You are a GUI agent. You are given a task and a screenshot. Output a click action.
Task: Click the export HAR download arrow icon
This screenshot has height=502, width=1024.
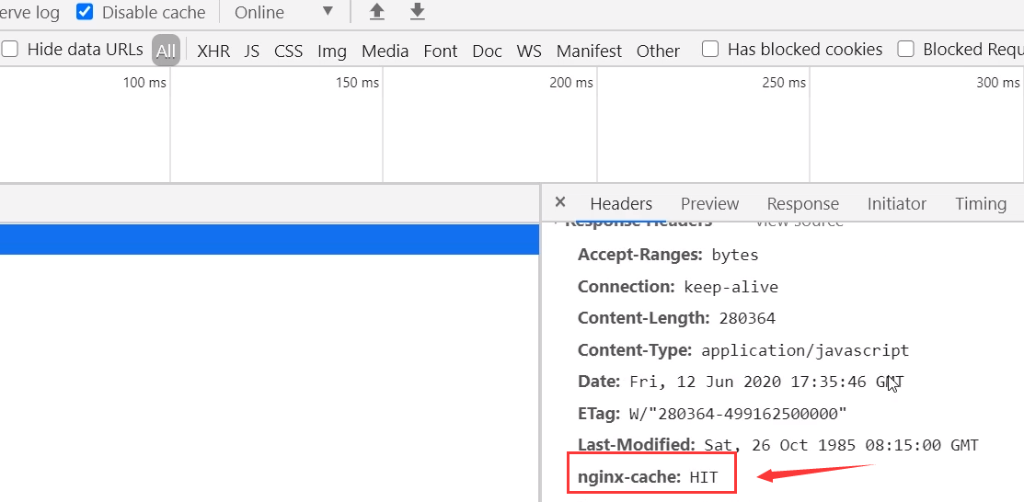(418, 12)
